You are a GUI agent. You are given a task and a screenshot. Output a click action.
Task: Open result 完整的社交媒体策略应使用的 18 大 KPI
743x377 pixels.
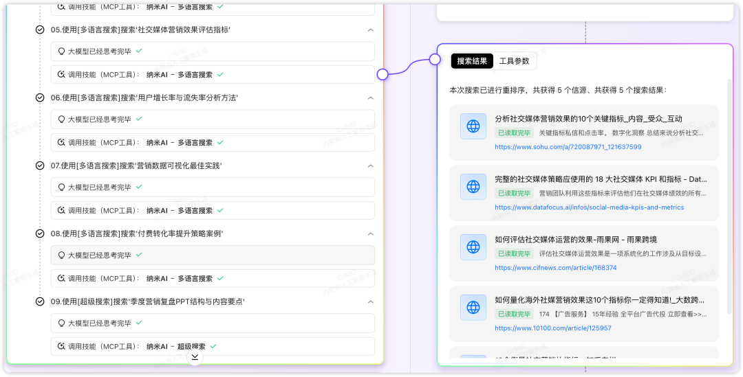point(601,179)
